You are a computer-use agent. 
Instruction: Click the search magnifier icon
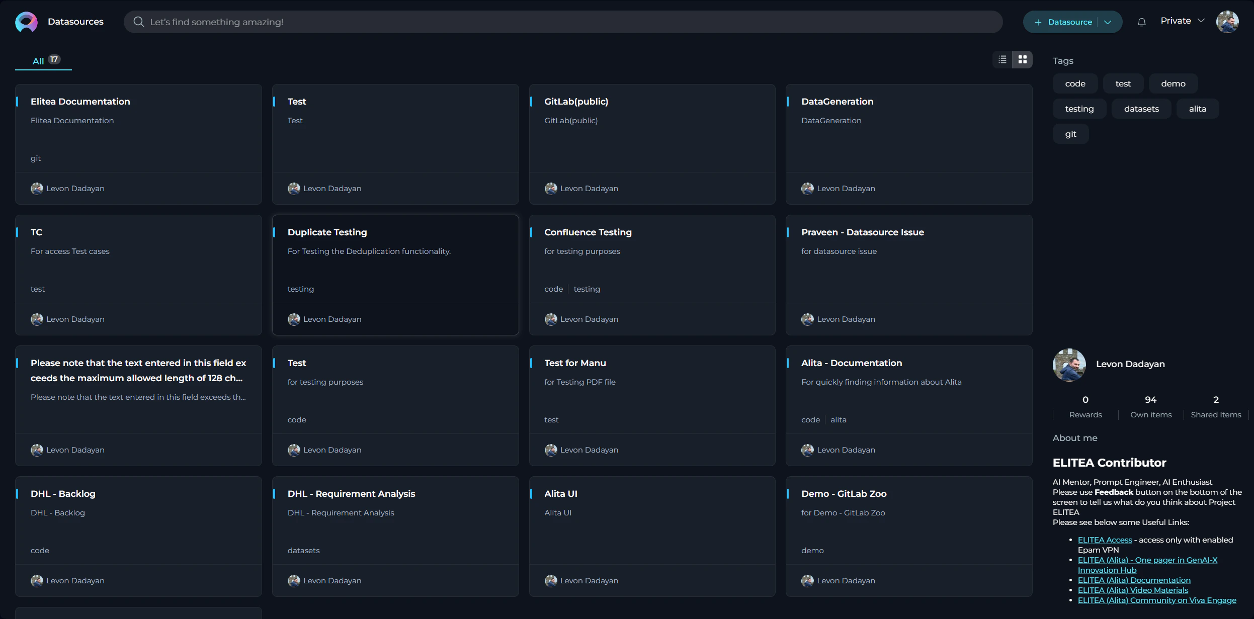(x=139, y=21)
